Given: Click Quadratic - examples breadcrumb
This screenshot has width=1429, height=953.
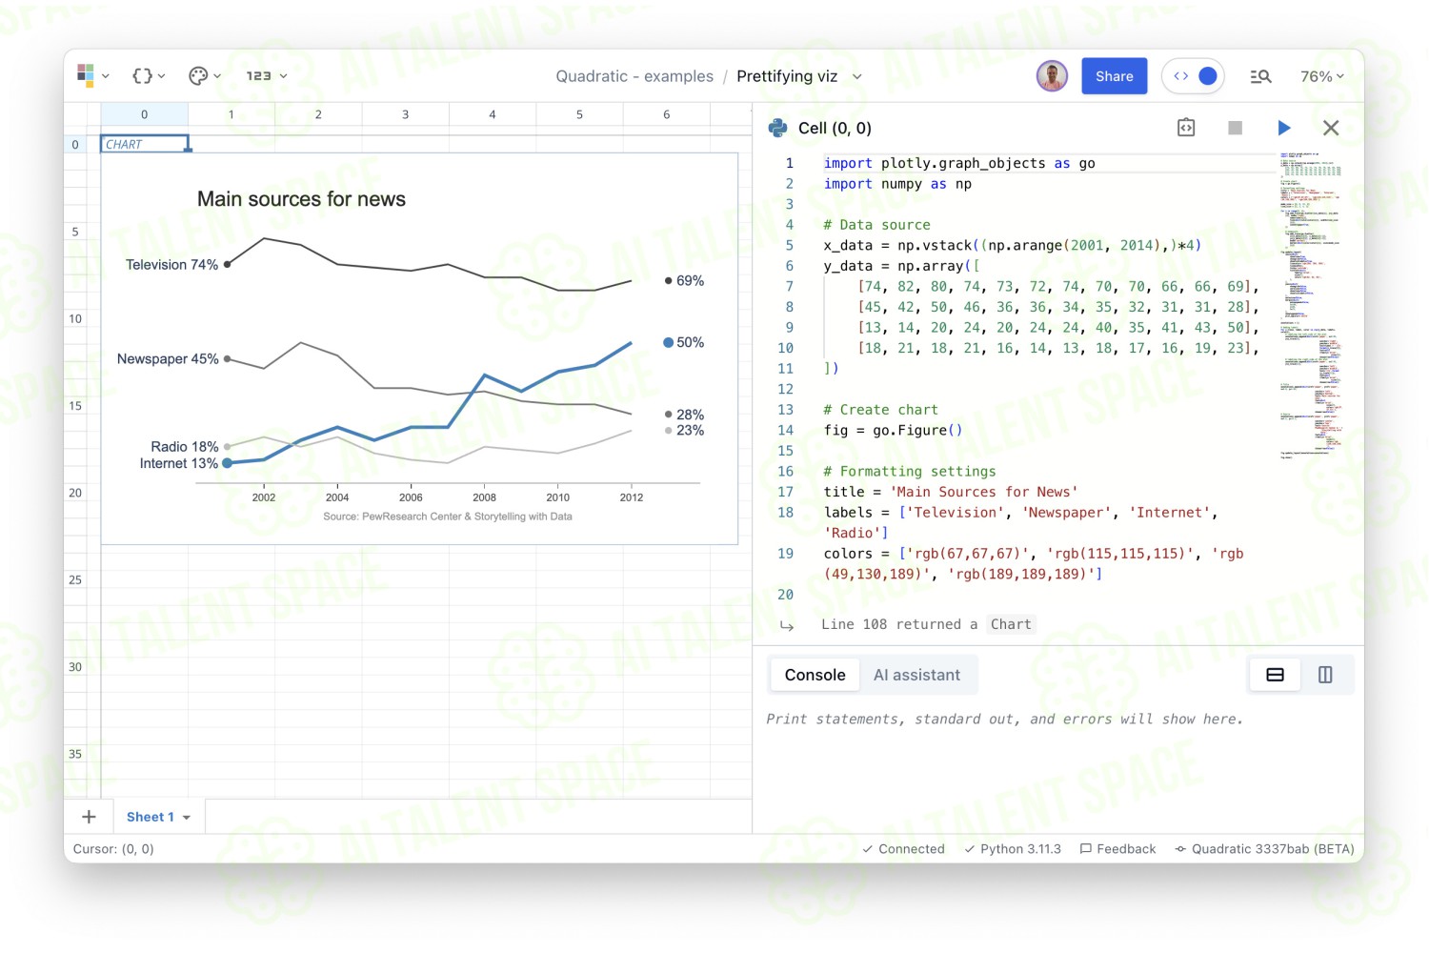Looking at the screenshot, I should click(634, 76).
